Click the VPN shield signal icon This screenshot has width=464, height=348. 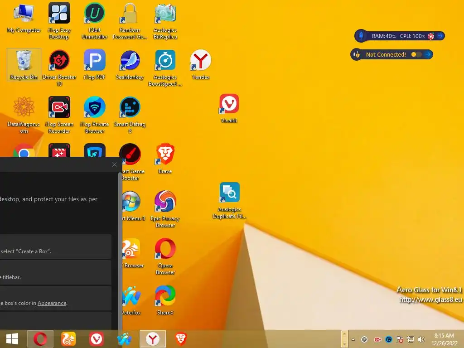pyautogui.click(x=356, y=54)
